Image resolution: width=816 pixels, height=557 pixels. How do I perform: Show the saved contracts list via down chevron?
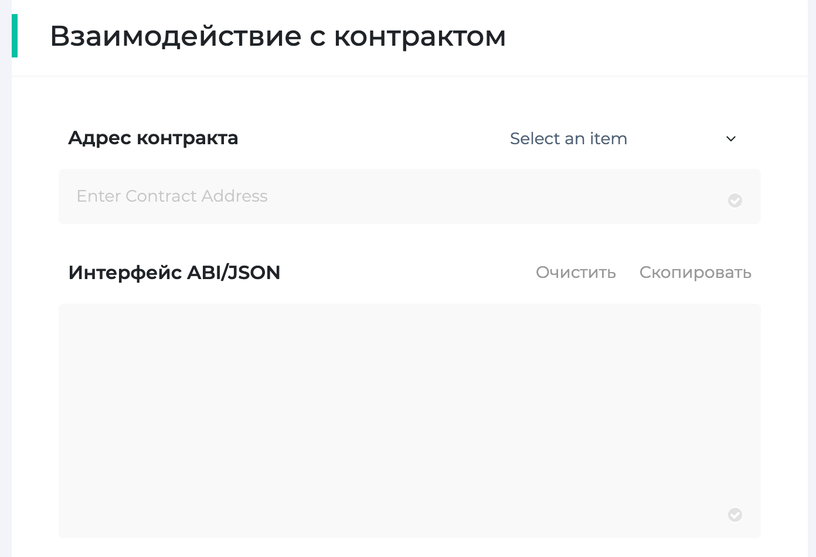(x=731, y=139)
